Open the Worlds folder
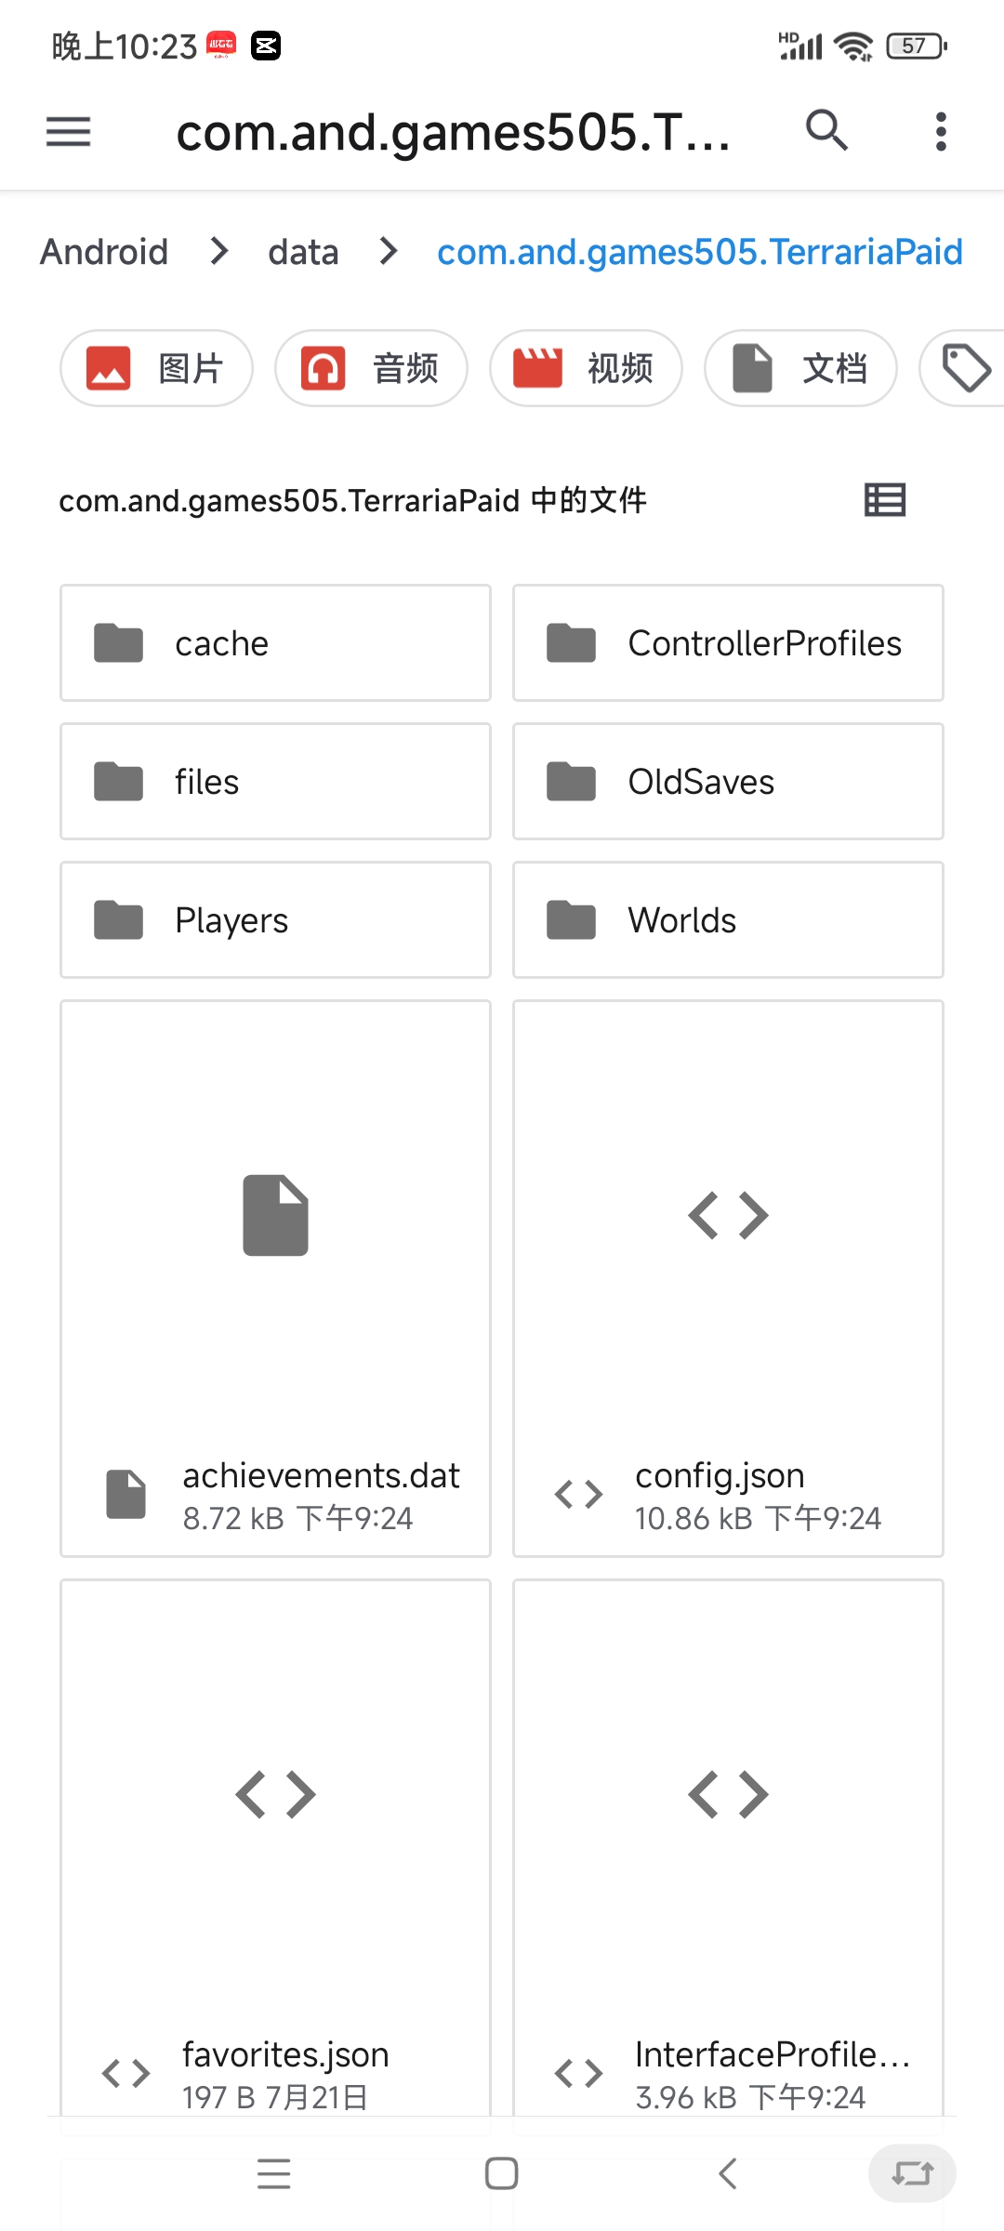Screen dimensions: 1004x2231 [728, 920]
